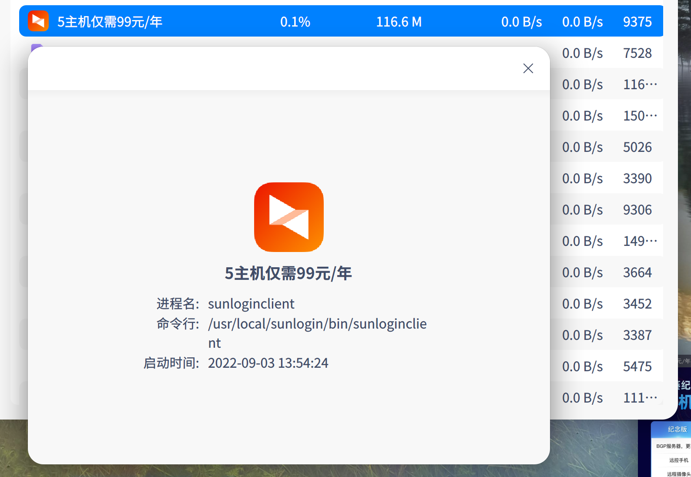The height and width of the screenshot is (477, 691).
Task: Click the truncated PID 116… cell
Action: (x=640, y=84)
